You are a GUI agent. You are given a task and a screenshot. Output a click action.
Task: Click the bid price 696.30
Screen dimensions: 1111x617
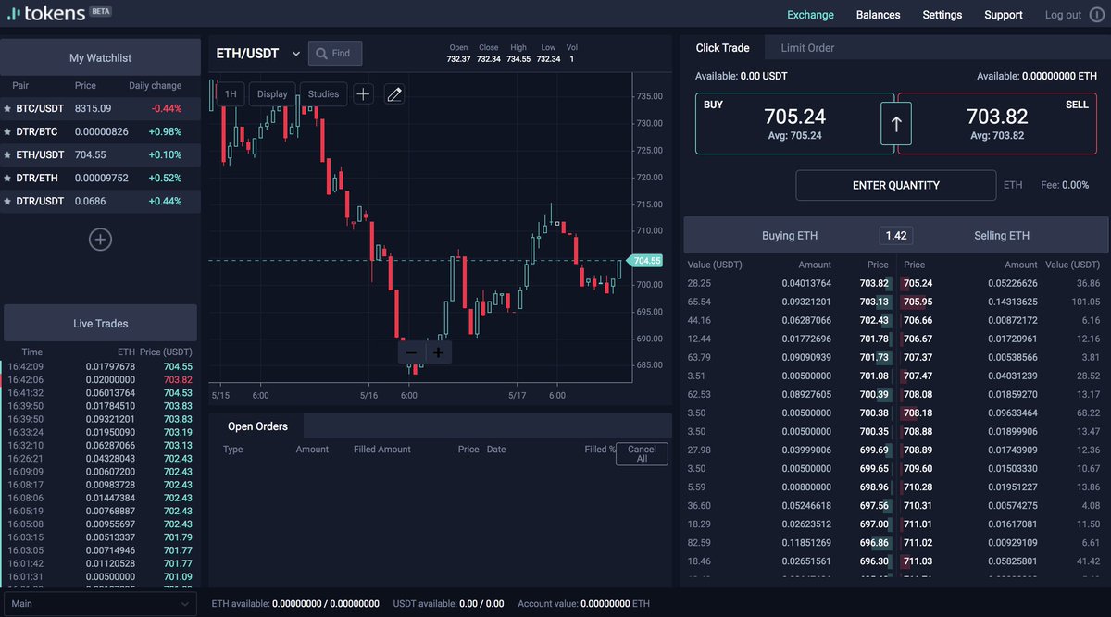coord(874,561)
